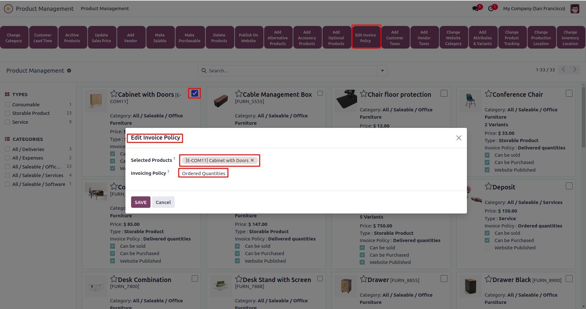Viewport: 586px width, 309px height.
Task: Go to next page arrow
Action: pos(575,69)
